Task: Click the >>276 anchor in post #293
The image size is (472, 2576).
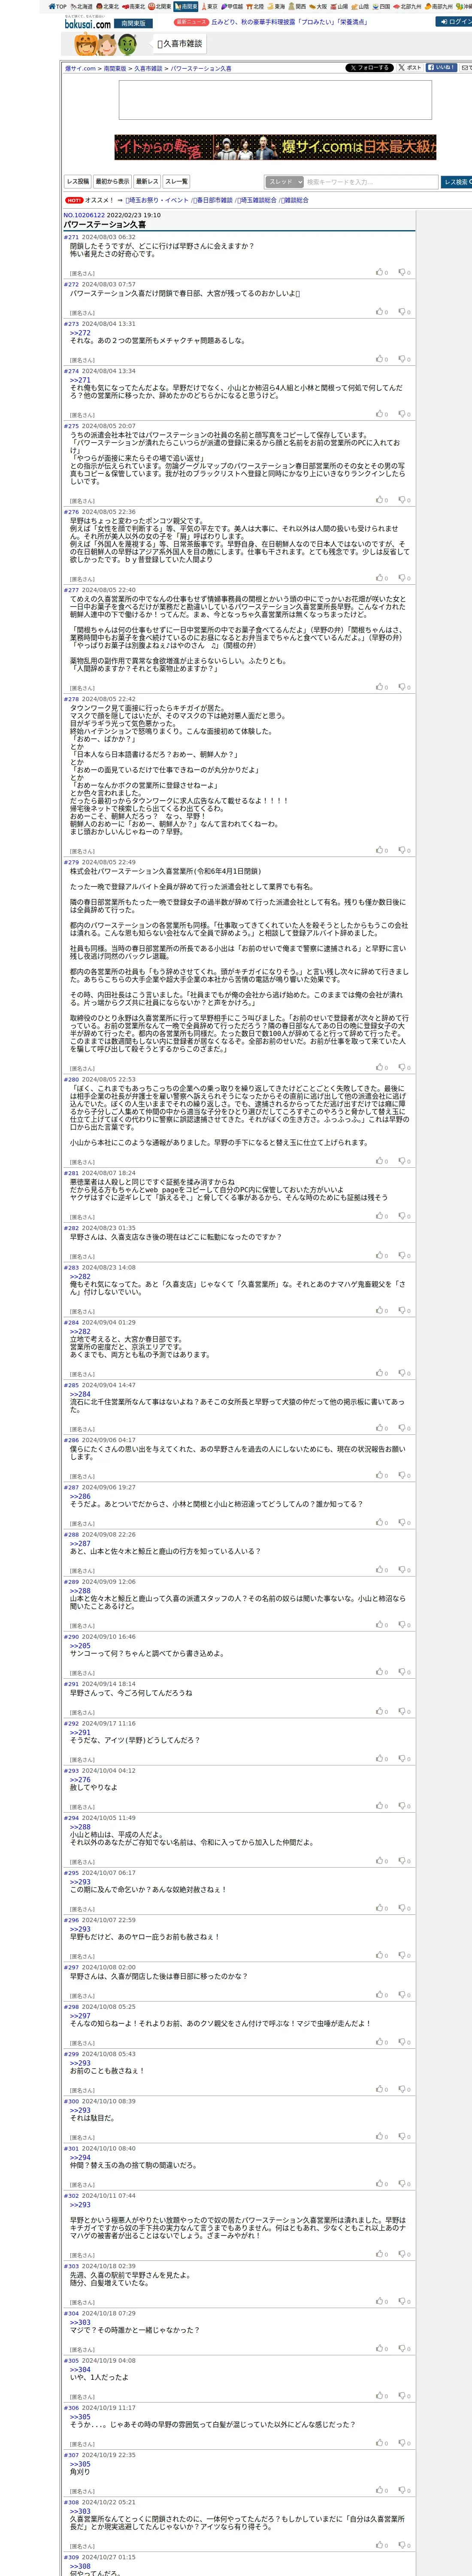Action: point(80,1779)
